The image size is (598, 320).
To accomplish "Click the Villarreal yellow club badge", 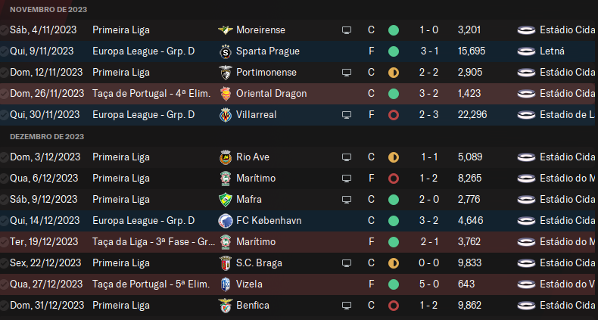I will tap(225, 115).
